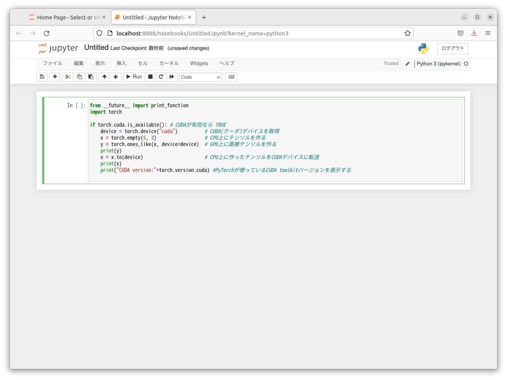
Task: Select the cell via In [ ] prompt
Action: point(76,105)
